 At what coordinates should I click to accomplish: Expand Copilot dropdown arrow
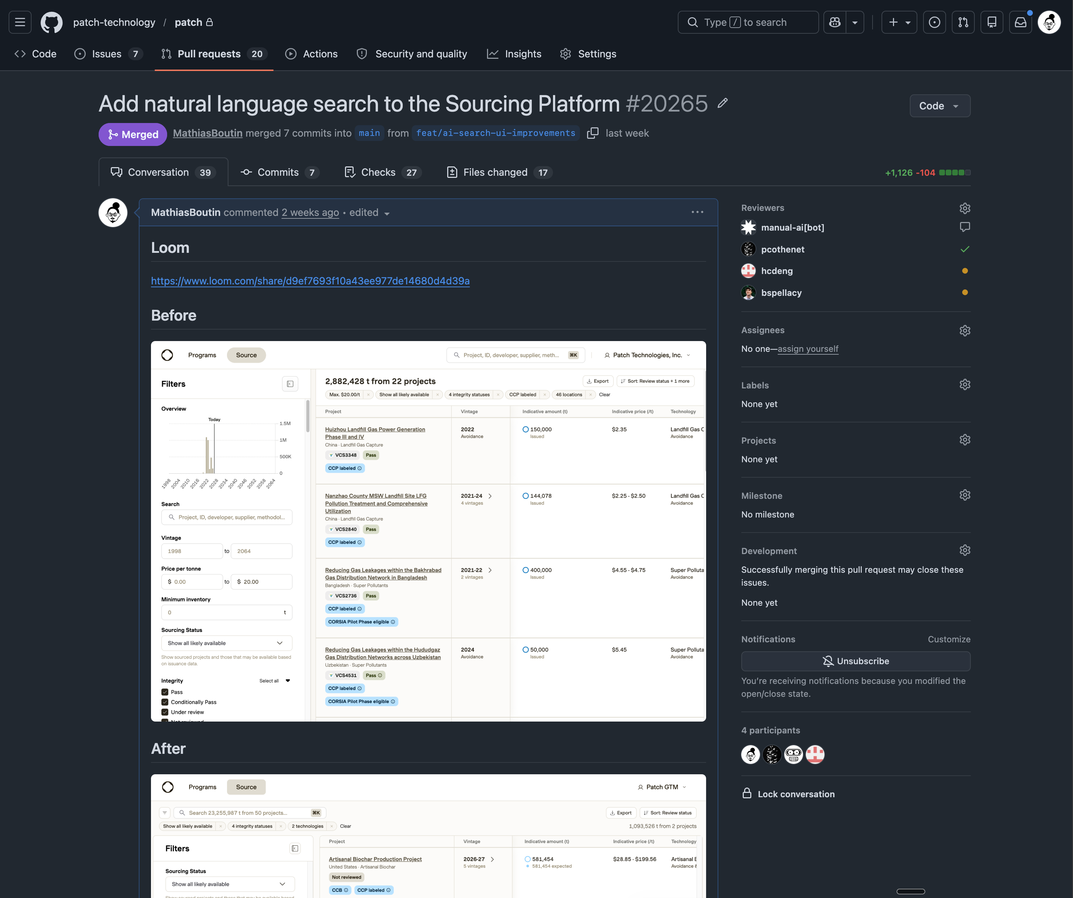pos(855,23)
